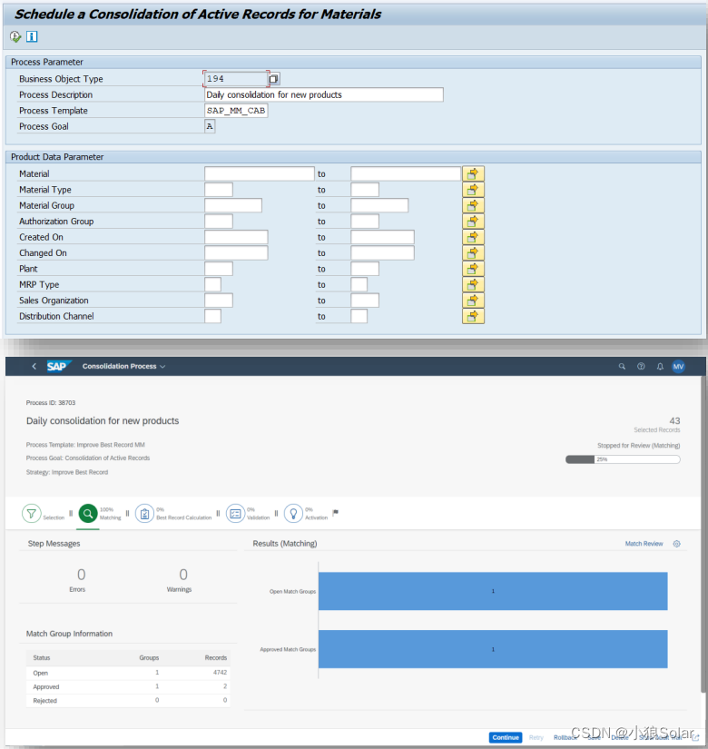Open the Results (Matching) settings gear

(676, 544)
